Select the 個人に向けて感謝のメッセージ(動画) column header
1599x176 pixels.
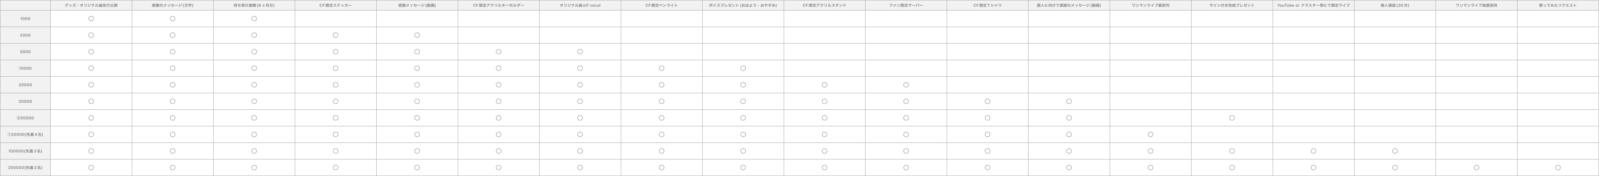(1069, 5)
